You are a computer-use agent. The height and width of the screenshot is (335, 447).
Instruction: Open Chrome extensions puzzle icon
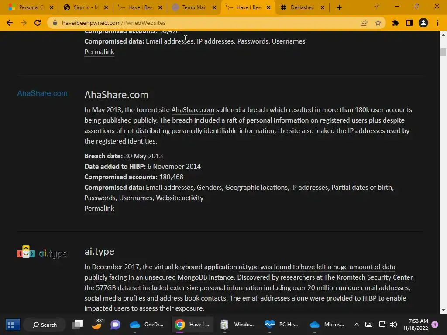(x=395, y=23)
